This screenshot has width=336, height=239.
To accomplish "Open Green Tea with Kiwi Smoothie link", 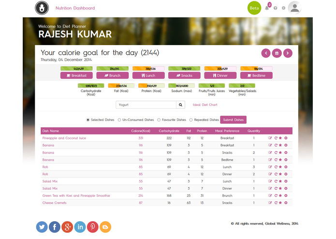I will point(76,196).
